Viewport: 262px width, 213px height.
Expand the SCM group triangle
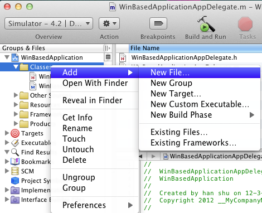(x=7, y=171)
